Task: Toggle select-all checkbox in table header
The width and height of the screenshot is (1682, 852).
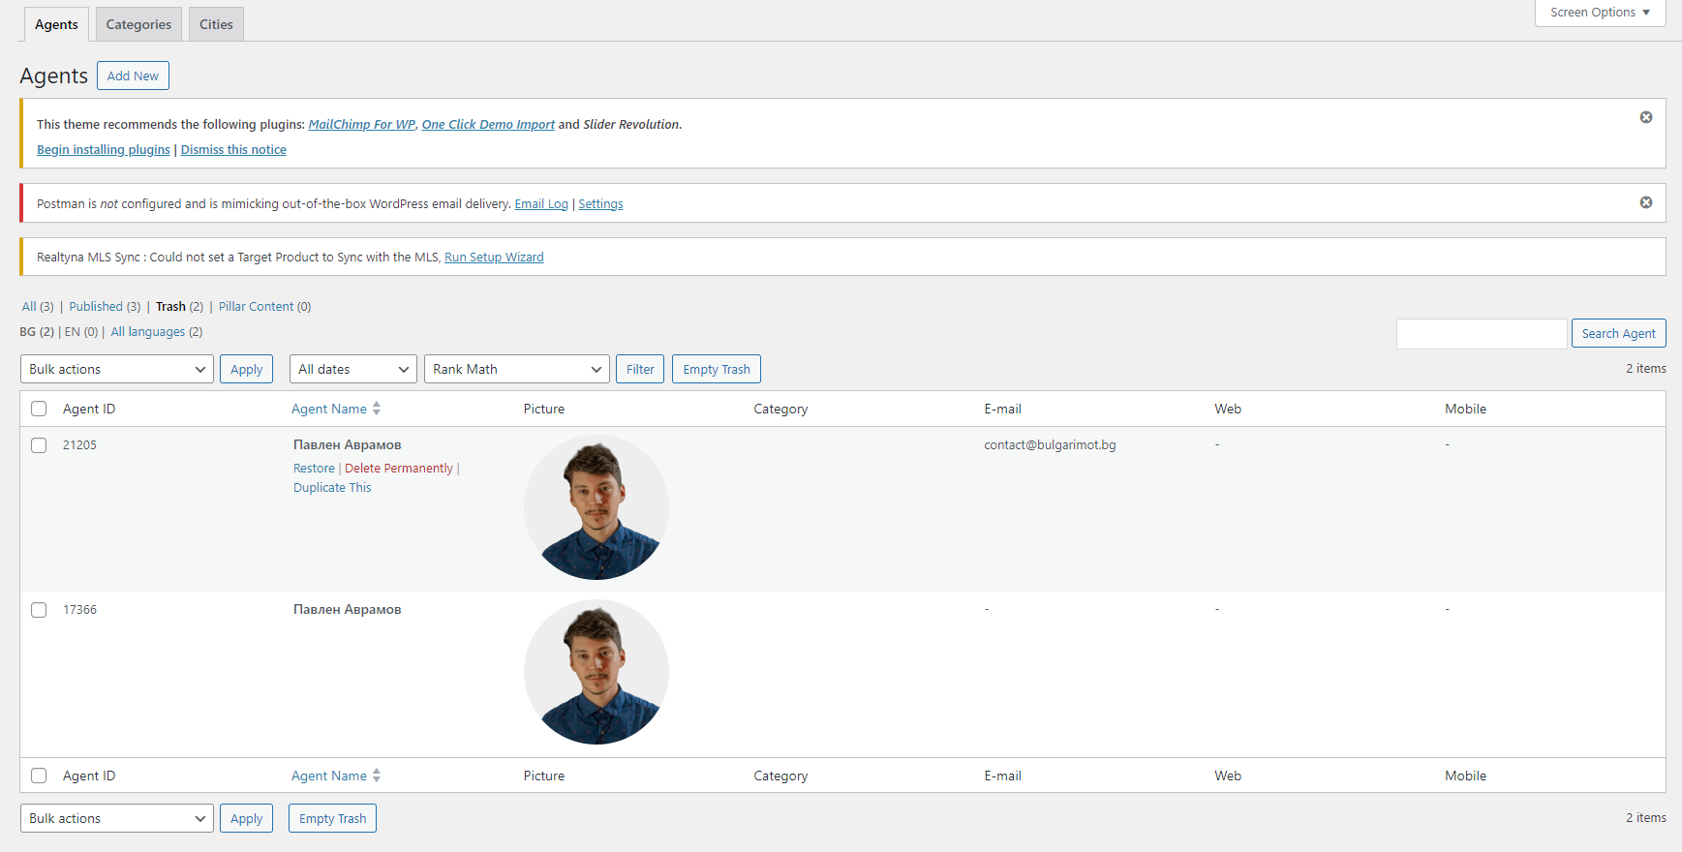Action: (x=39, y=409)
